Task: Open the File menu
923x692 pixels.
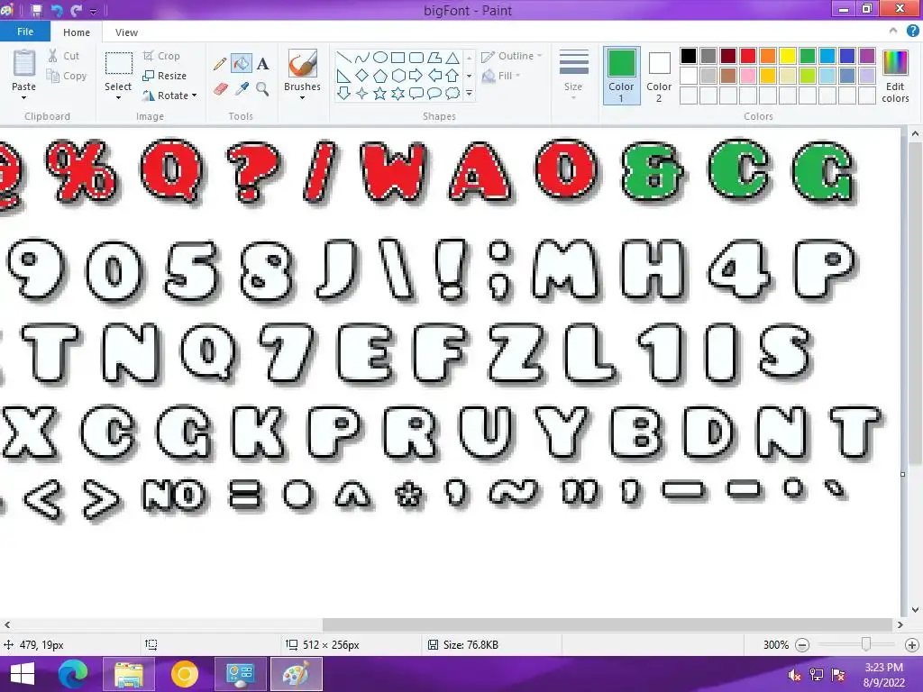Action: click(x=24, y=32)
